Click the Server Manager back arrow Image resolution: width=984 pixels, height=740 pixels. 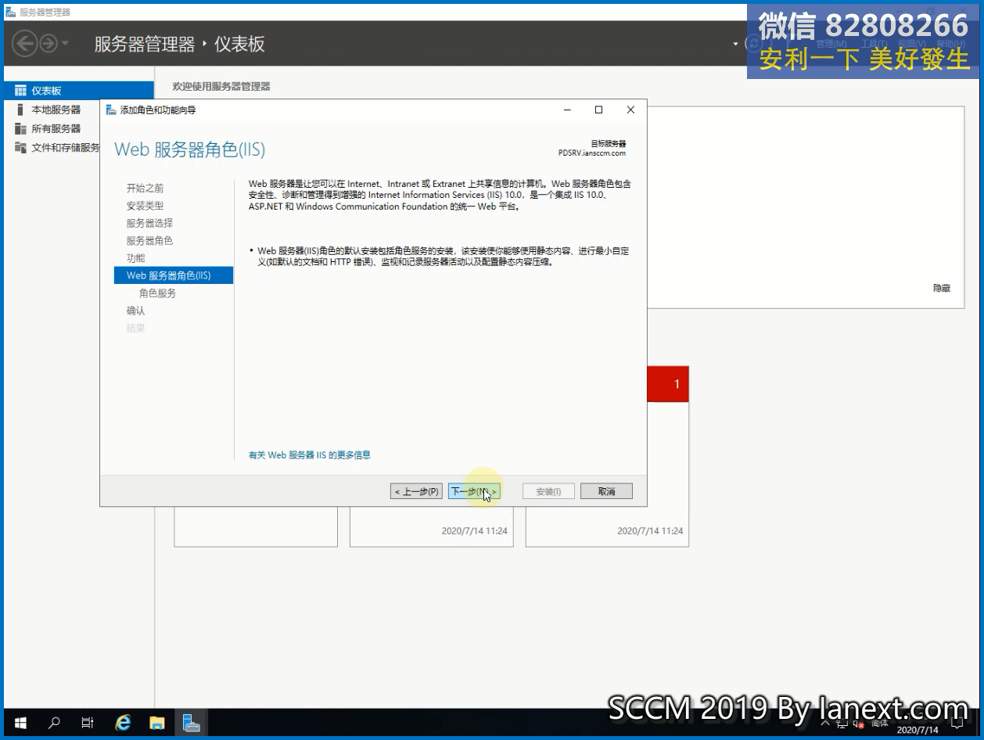[x=25, y=43]
